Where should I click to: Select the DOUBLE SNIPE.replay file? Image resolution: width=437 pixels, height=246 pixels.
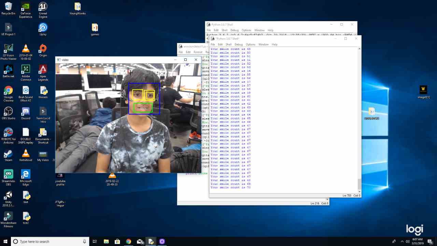coord(26,136)
